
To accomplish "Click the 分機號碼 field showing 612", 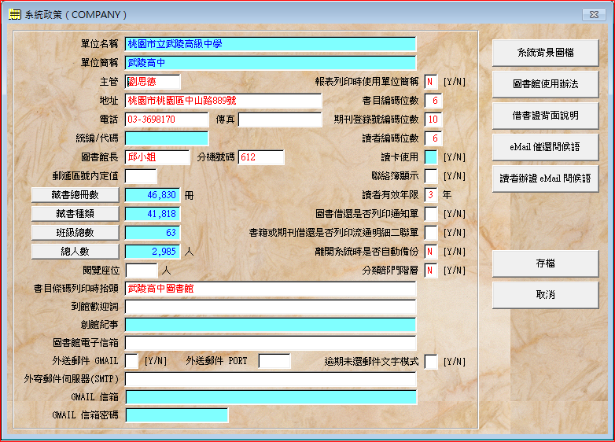I will click(261, 157).
